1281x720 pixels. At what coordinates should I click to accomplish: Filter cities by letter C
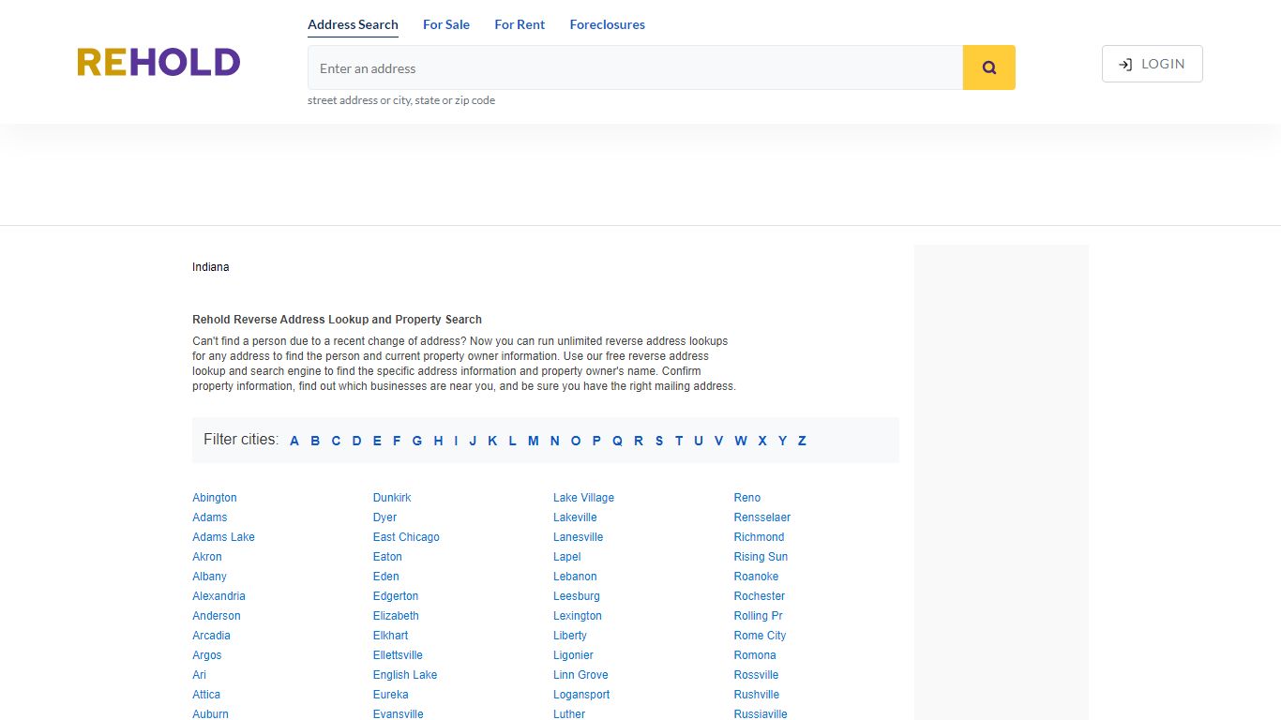pos(336,441)
